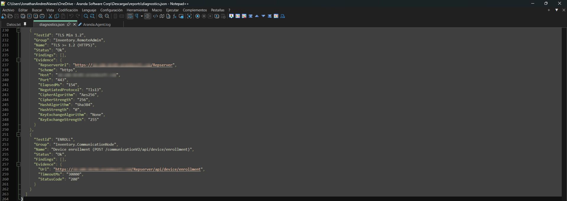The width and height of the screenshot is (567, 201).
Task: Click the Zoom In toolbar icon
Action: 101,16
